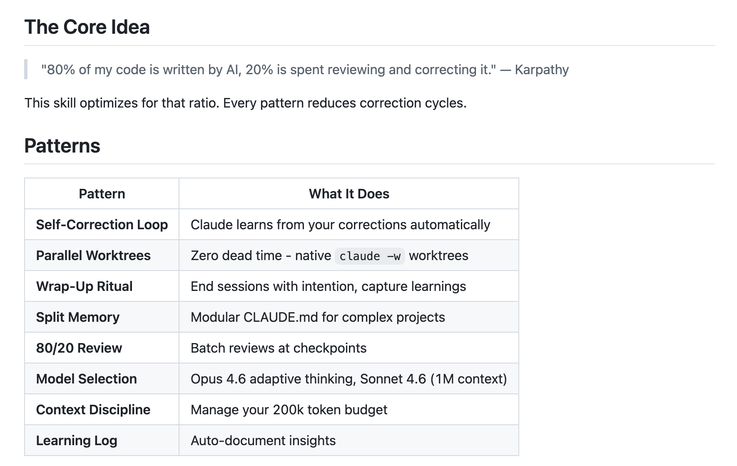The height and width of the screenshot is (466, 737).
Task: Click the "Manage your 200k token budget" description
Action: point(289,410)
